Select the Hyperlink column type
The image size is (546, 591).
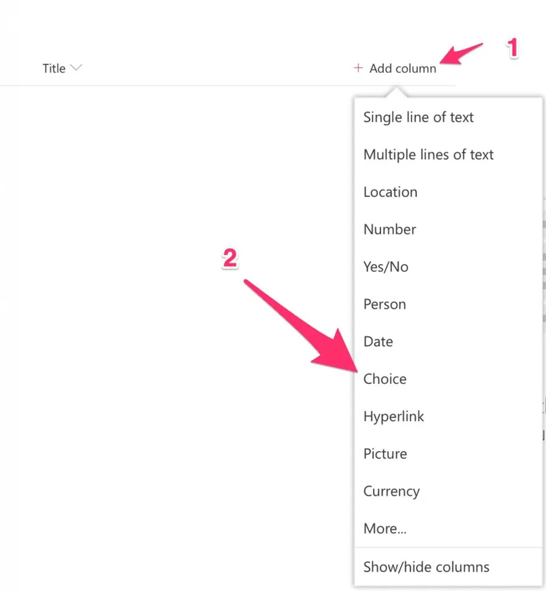394,417
